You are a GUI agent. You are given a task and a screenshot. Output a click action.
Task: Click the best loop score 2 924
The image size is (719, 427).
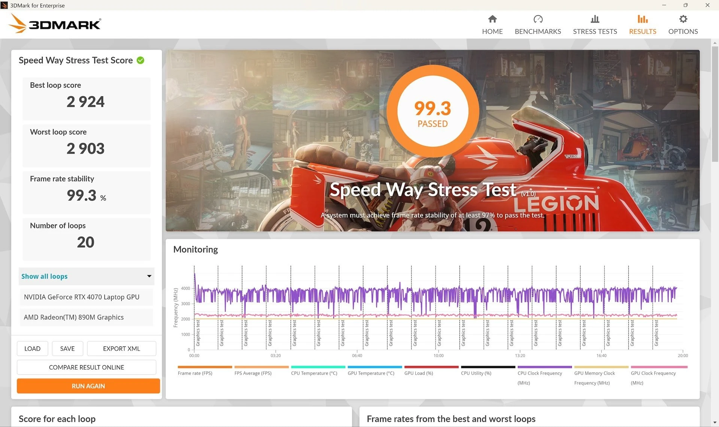point(86,102)
